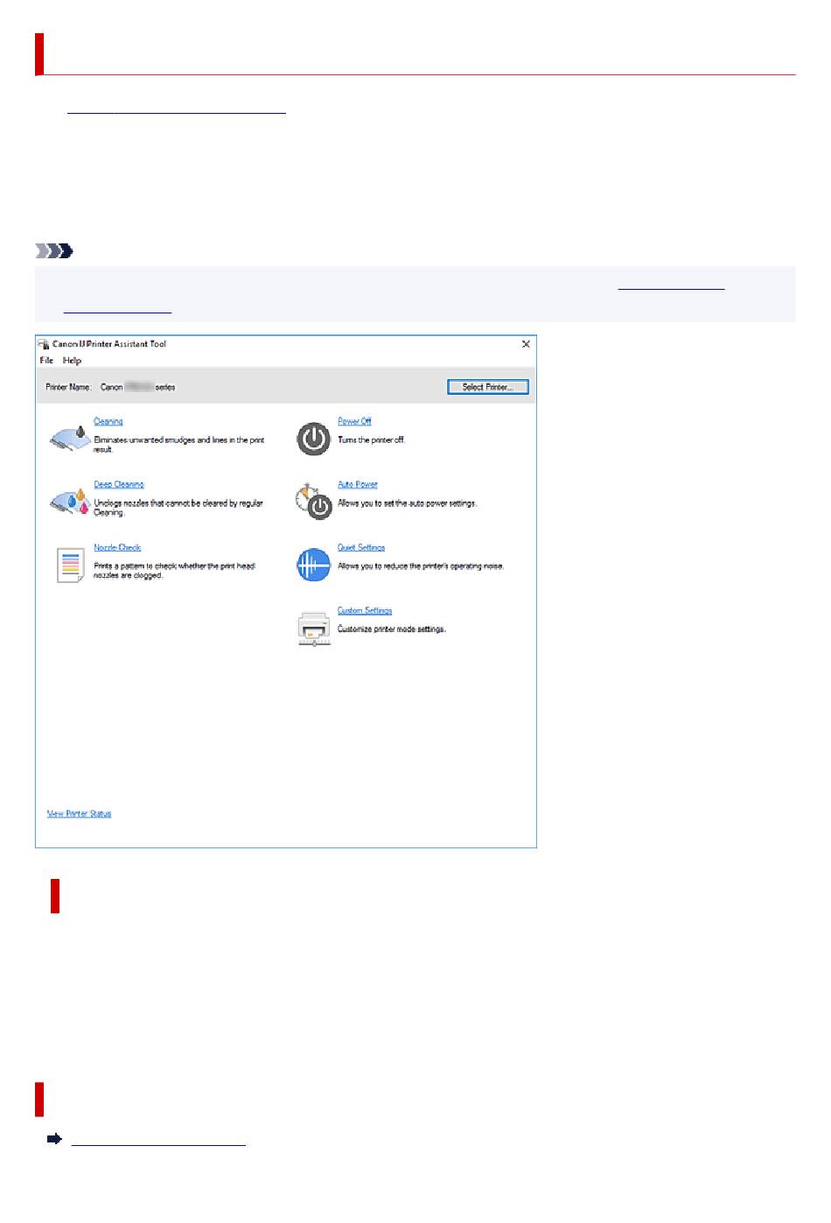Screen dimensions: 831x1223
Task: Click 'Unclogs nozzles' description text
Action: coord(178,508)
